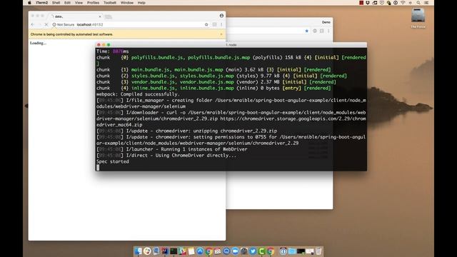Click 'webpack: Compiled successfully.' line in terminal
Screen dimensions: 457x257
[138, 94]
